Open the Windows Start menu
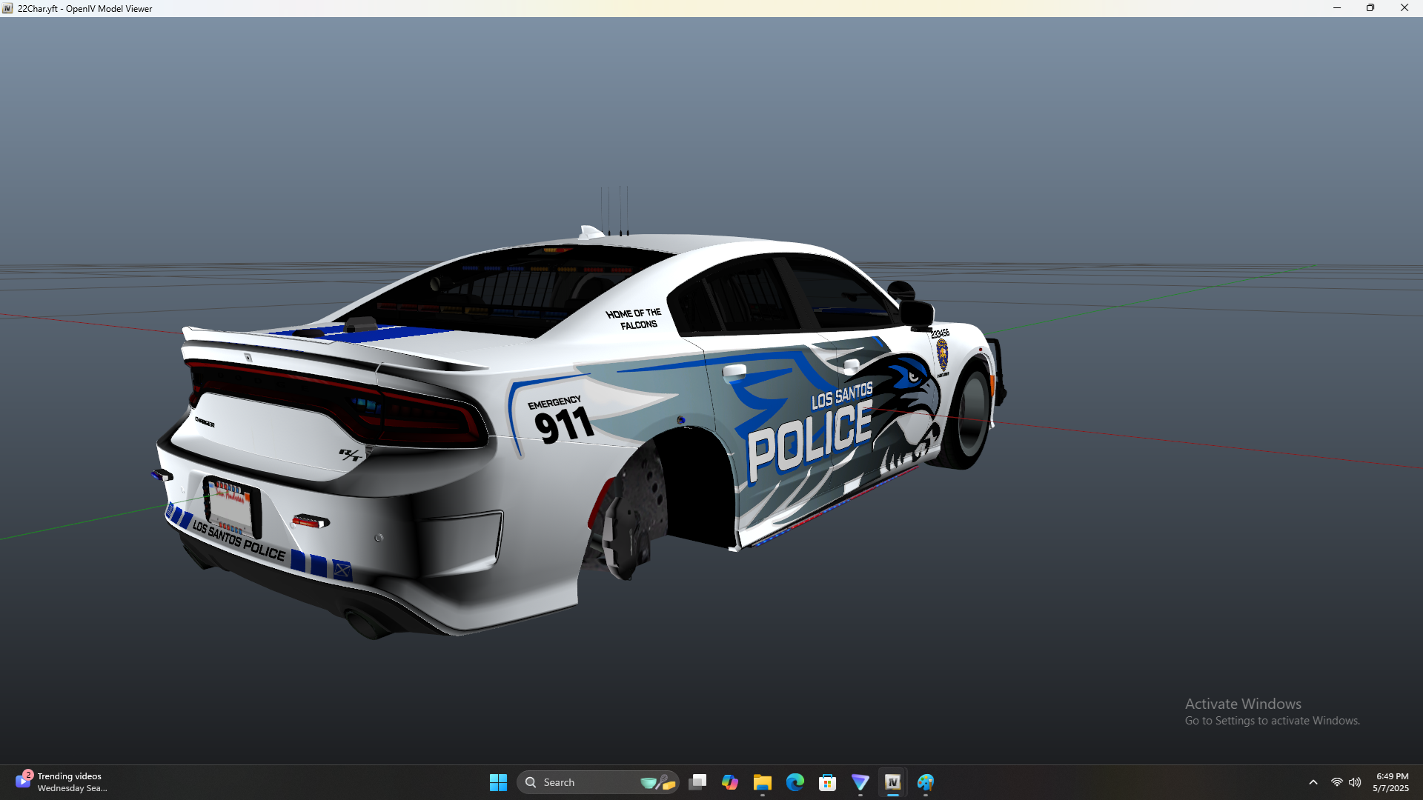The width and height of the screenshot is (1423, 800). pyautogui.click(x=498, y=782)
